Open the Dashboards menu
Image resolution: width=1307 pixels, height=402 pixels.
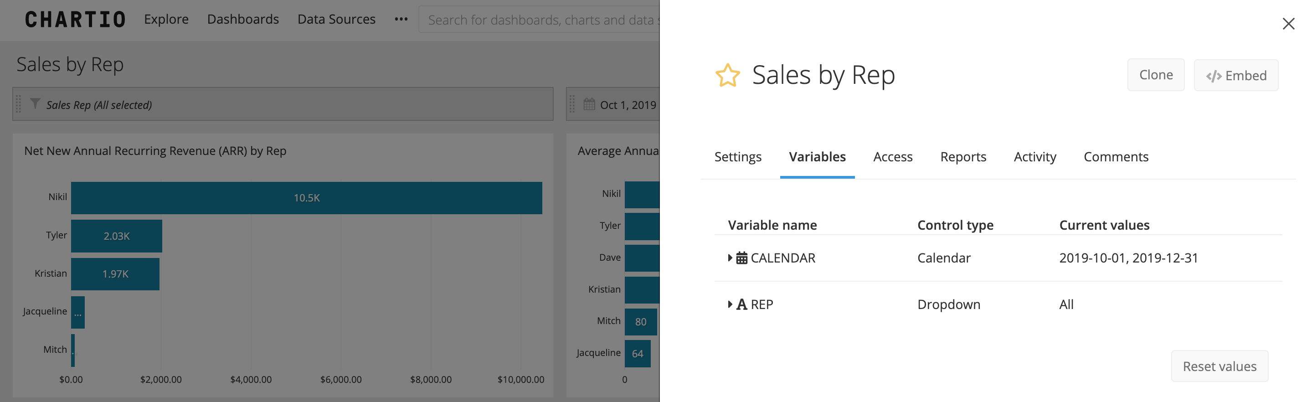point(243,19)
